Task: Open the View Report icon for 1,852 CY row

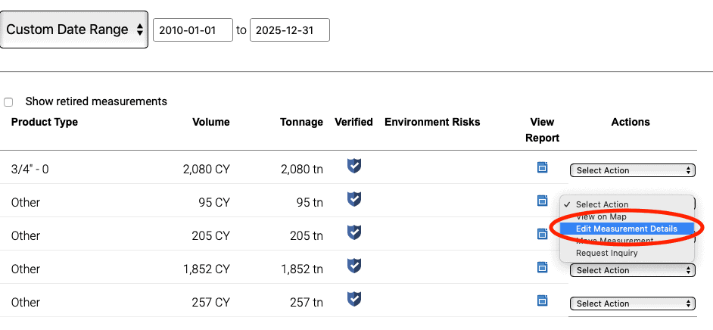Action: tap(542, 267)
